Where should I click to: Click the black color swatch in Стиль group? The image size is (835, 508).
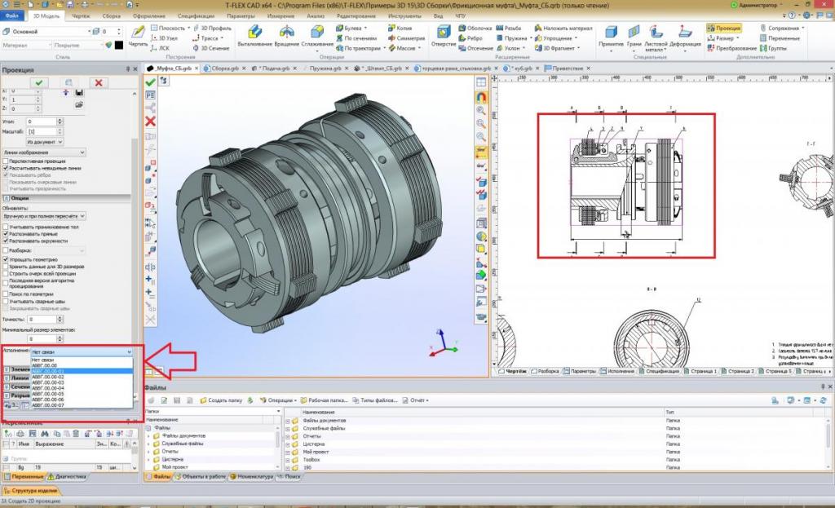tap(117, 45)
